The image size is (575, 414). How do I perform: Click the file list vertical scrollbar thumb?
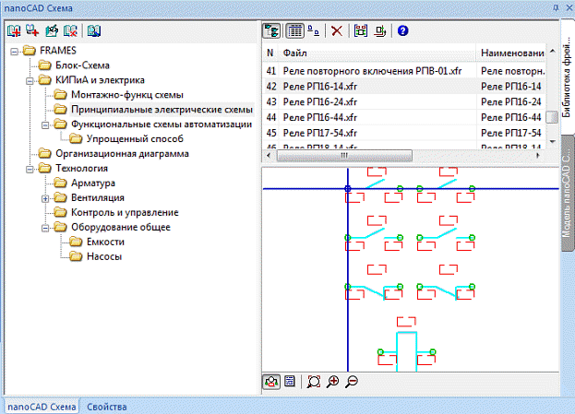552,117
